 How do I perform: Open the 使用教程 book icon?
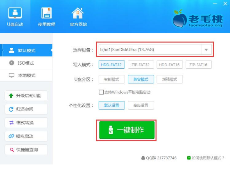pyautogui.click(x=46, y=13)
